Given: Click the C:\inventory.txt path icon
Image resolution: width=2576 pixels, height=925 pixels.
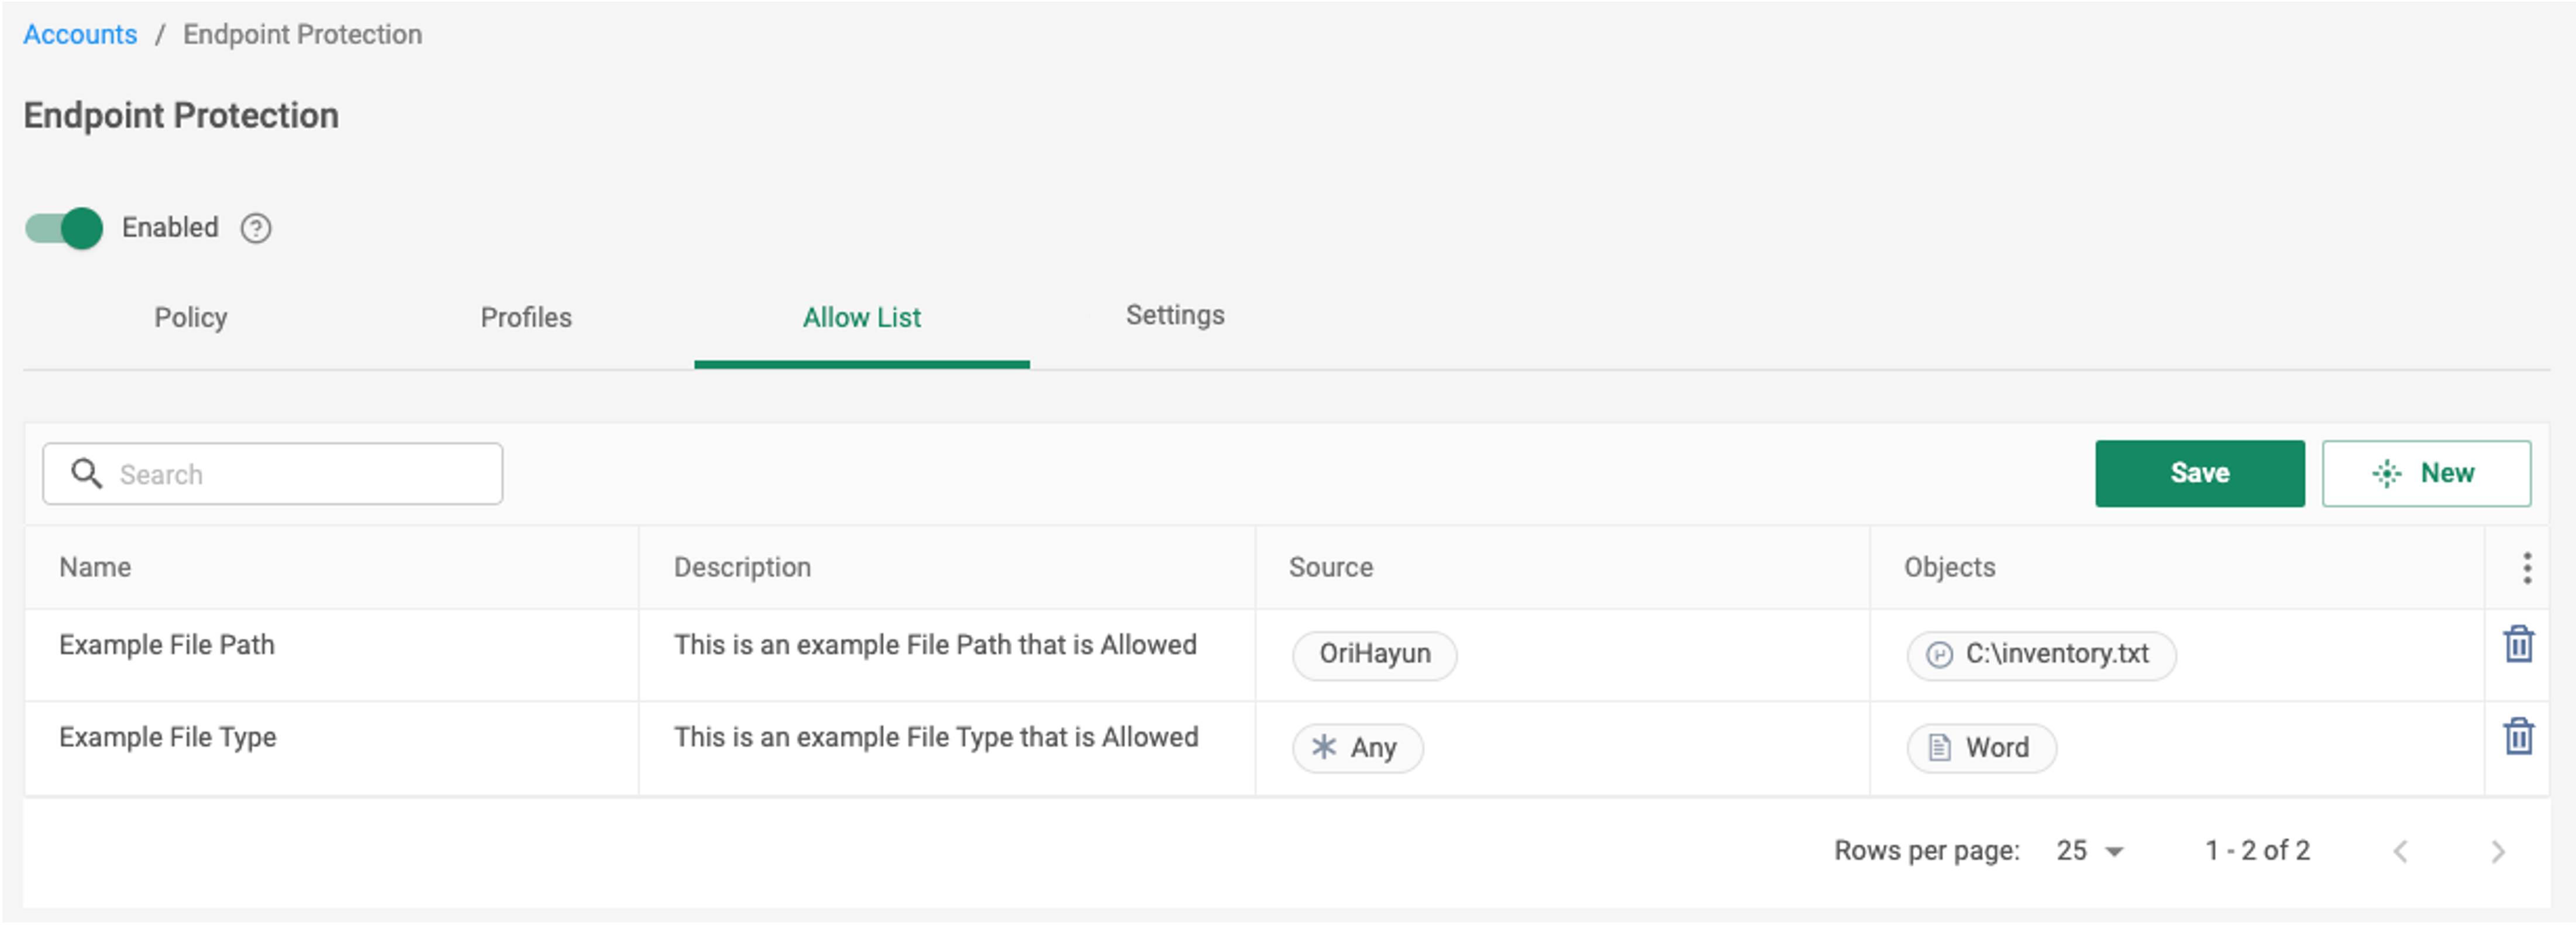Looking at the screenshot, I should click(x=1939, y=655).
